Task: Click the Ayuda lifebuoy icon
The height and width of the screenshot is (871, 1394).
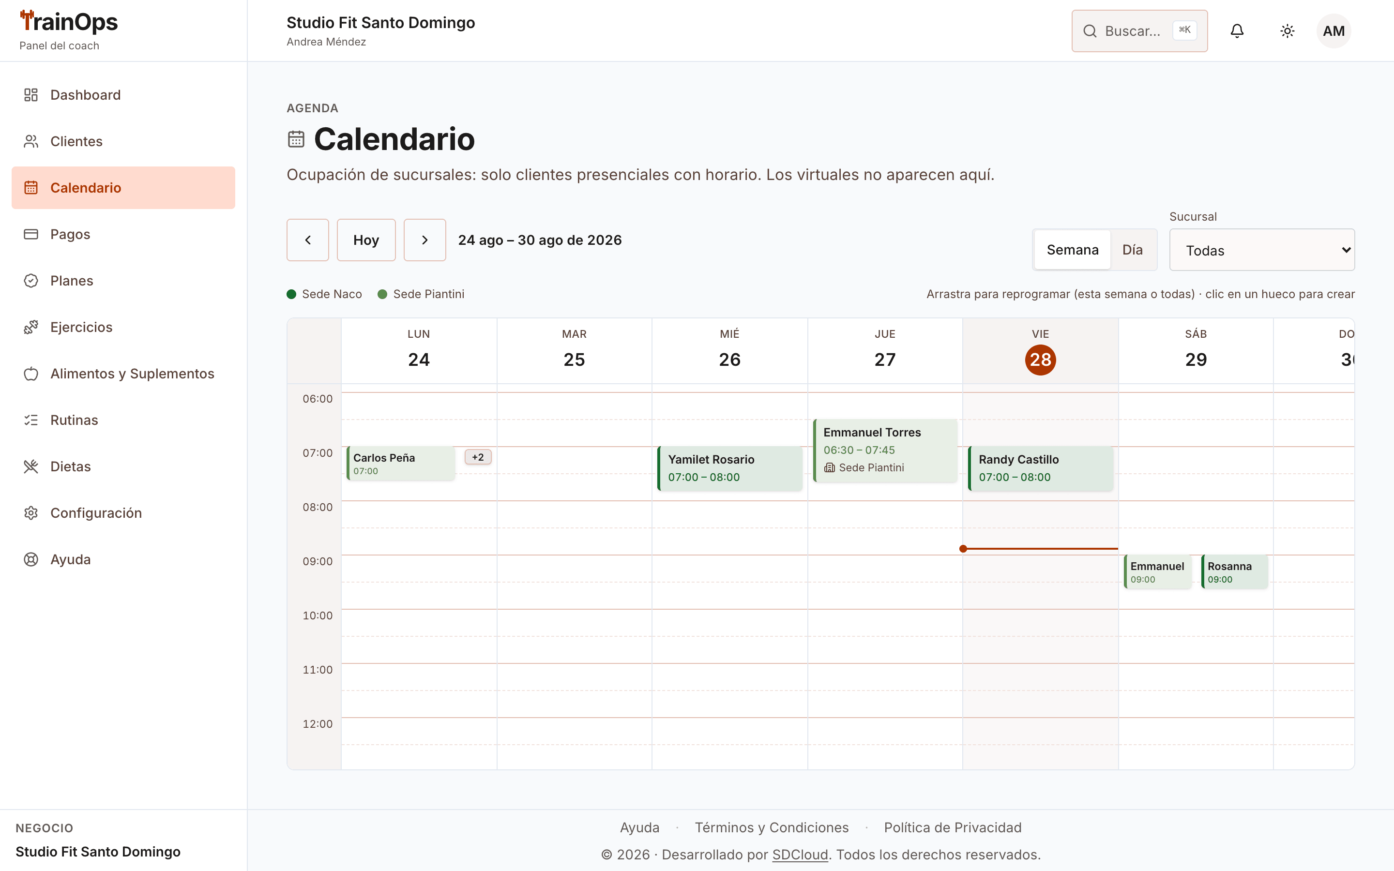Action: 31,559
